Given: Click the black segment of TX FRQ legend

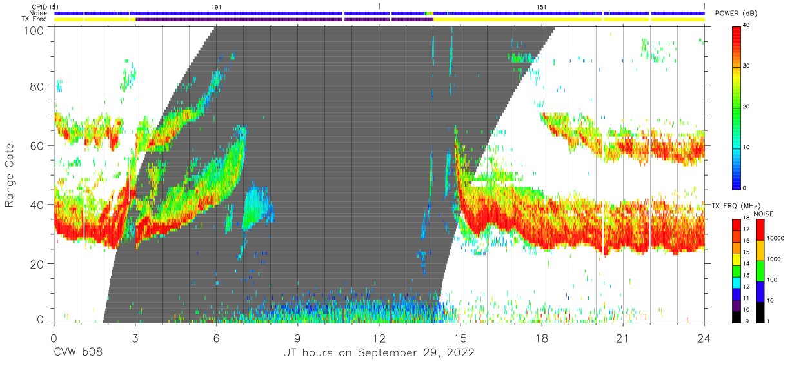Looking at the screenshot, I should coord(737,316).
